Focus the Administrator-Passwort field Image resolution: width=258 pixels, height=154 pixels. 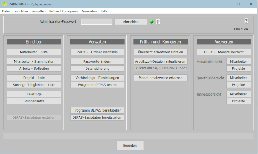(x=97, y=22)
